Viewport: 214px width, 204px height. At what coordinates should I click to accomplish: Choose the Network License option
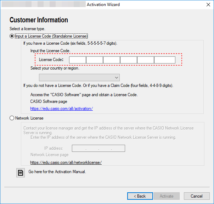coord(12,118)
